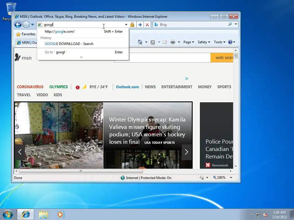This screenshot has height=220, width=294.
Task: Select the MSN browser tab
Action: [26, 43]
